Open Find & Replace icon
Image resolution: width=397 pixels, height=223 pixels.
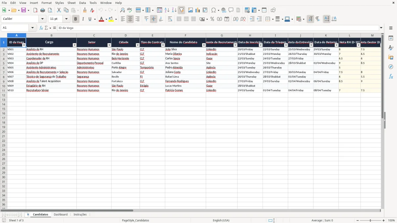(x=122, y=10)
